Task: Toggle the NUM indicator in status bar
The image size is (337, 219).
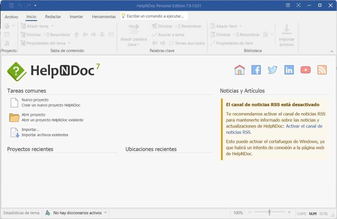Action: [313, 213]
